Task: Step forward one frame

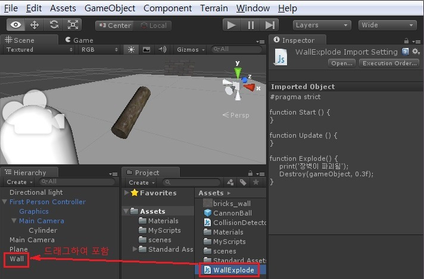Action: pos(270,25)
